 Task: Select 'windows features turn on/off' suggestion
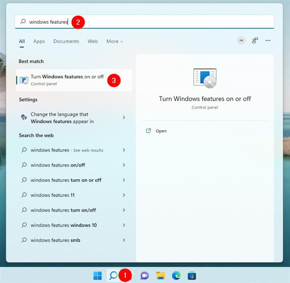[x=73, y=210]
